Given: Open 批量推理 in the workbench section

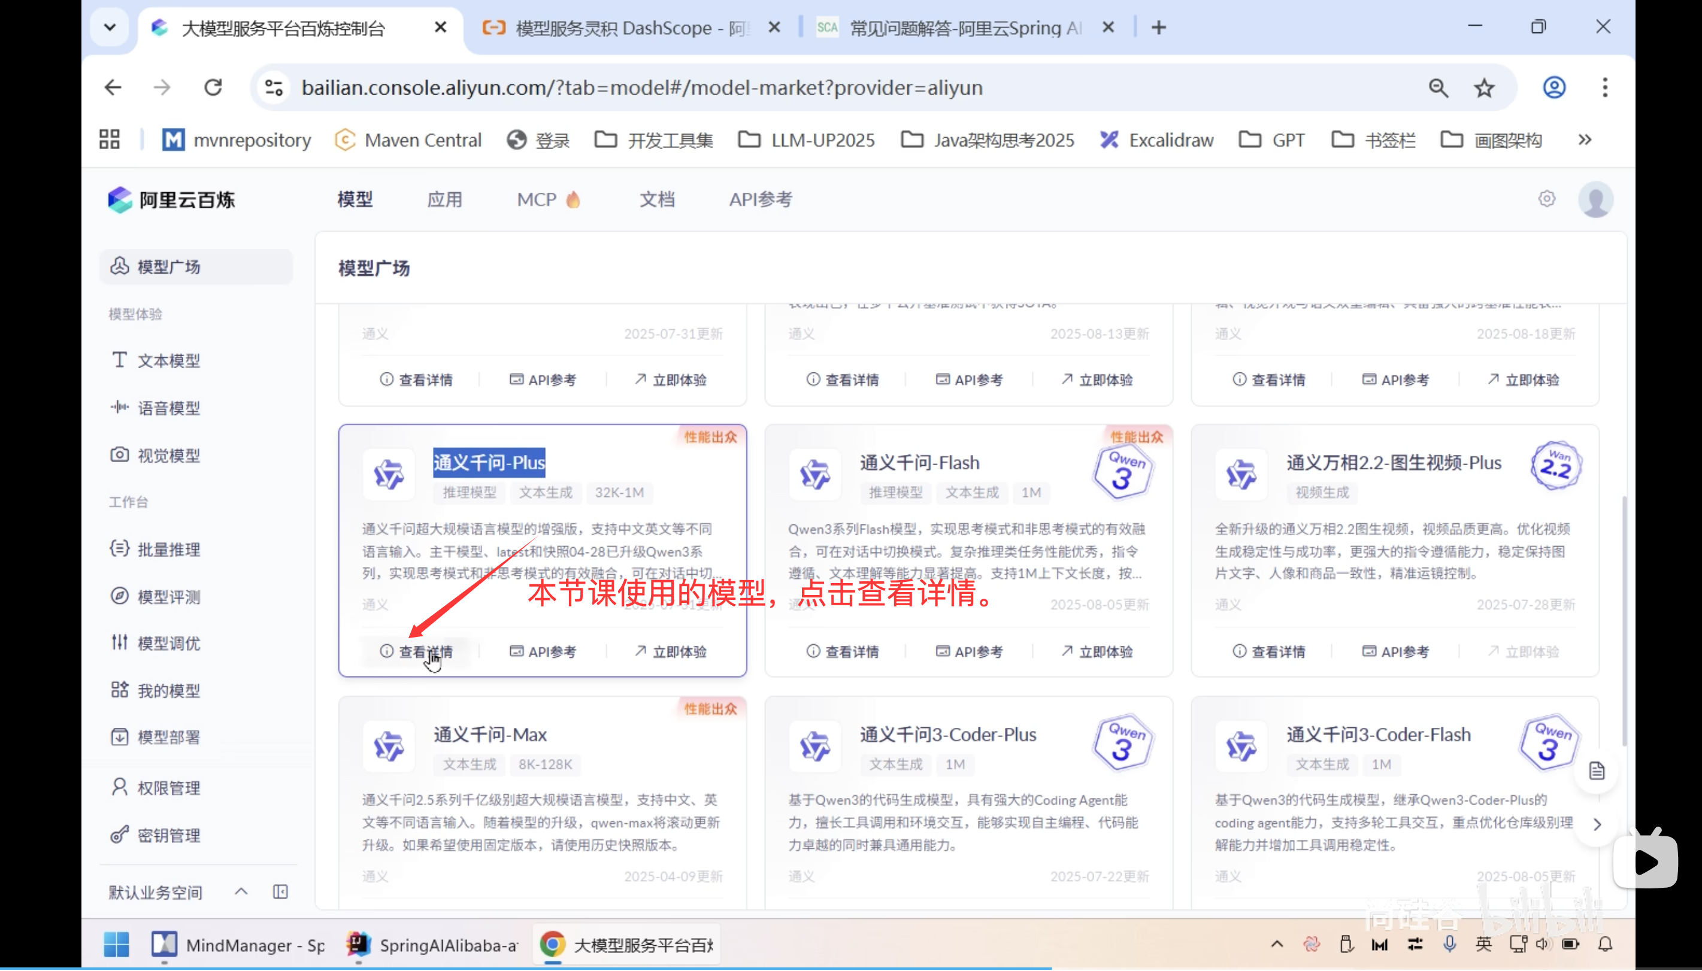Looking at the screenshot, I should [x=169, y=549].
